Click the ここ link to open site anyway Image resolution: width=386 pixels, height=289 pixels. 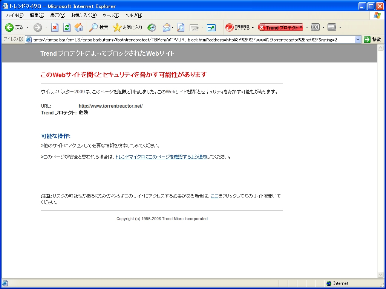tap(214, 196)
